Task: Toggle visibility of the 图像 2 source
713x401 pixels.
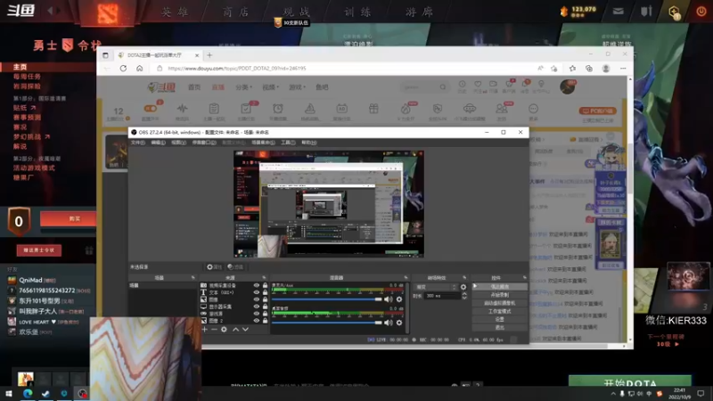Action: 257,321
